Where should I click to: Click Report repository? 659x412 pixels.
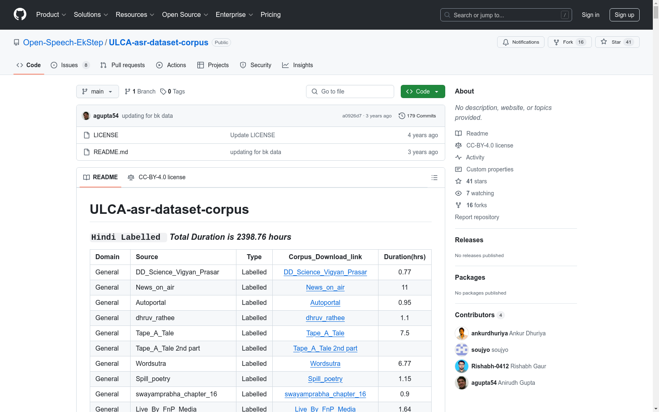[477, 217]
